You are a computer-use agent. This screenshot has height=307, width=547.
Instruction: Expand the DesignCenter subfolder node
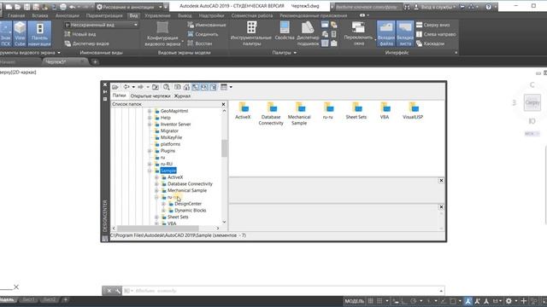(x=163, y=204)
